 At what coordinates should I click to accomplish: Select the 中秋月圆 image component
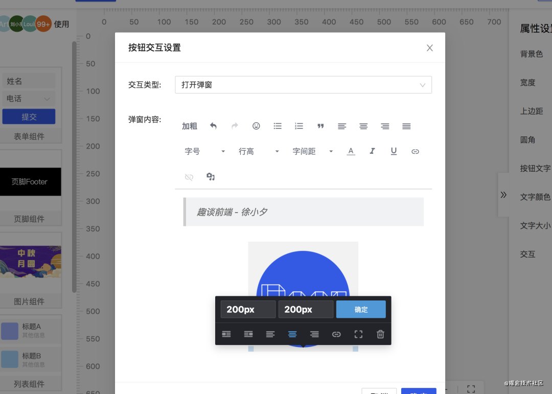coord(30,261)
